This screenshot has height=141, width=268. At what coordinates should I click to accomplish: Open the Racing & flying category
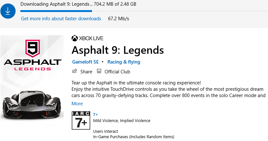[124, 62]
